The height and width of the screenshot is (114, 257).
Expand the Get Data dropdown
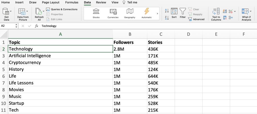pos(10,11)
